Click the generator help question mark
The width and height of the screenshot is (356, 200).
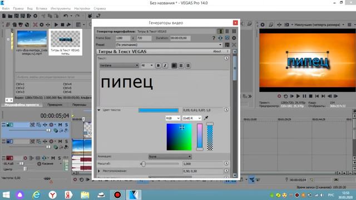coord(214,38)
